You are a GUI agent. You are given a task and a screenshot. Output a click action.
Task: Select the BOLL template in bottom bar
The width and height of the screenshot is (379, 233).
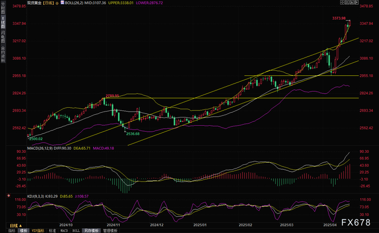pos(76,231)
